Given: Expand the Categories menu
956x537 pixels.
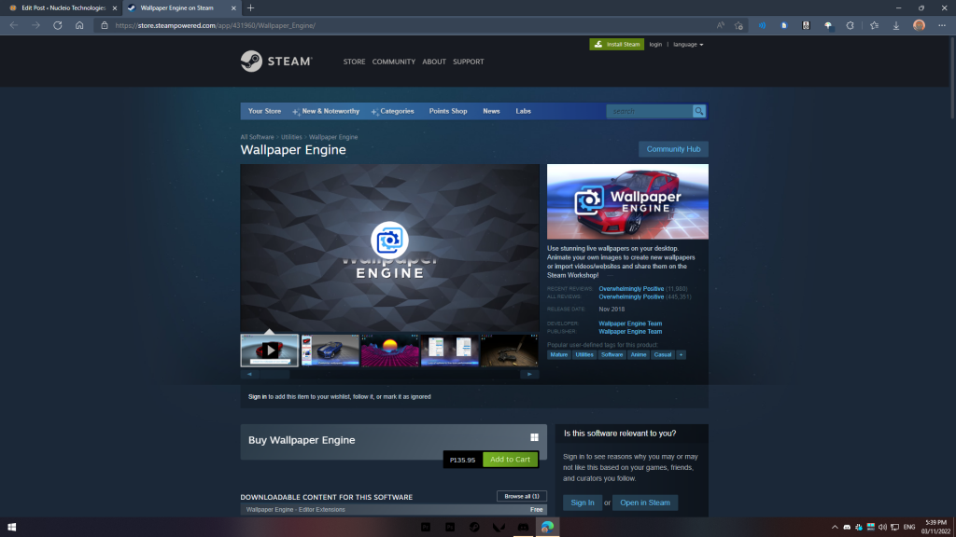Looking at the screenshot, I should (x=393, y=112).
